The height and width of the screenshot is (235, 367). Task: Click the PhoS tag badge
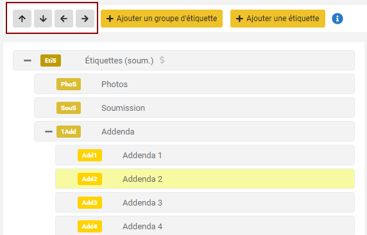(x=69, y=84)
